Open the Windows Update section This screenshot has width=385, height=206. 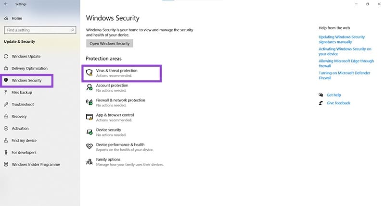[x=26, y=56]
